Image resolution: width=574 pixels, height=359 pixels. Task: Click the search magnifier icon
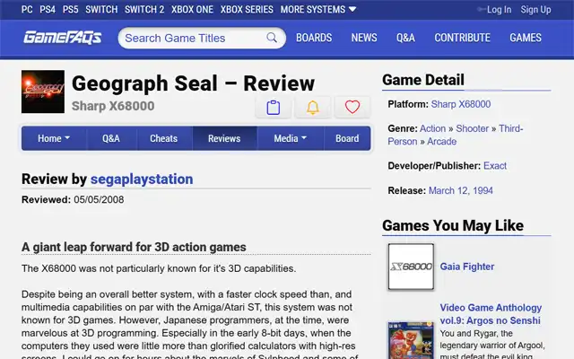[x=272, y=38]
